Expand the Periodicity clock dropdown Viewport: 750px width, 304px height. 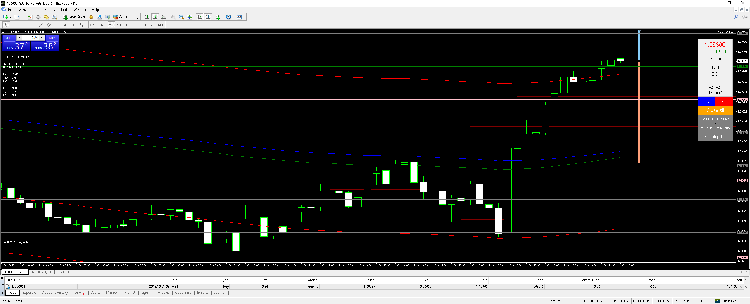click(x=233, y=17)
